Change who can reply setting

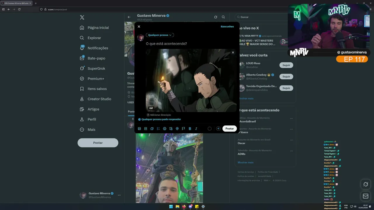click(160, 119)
